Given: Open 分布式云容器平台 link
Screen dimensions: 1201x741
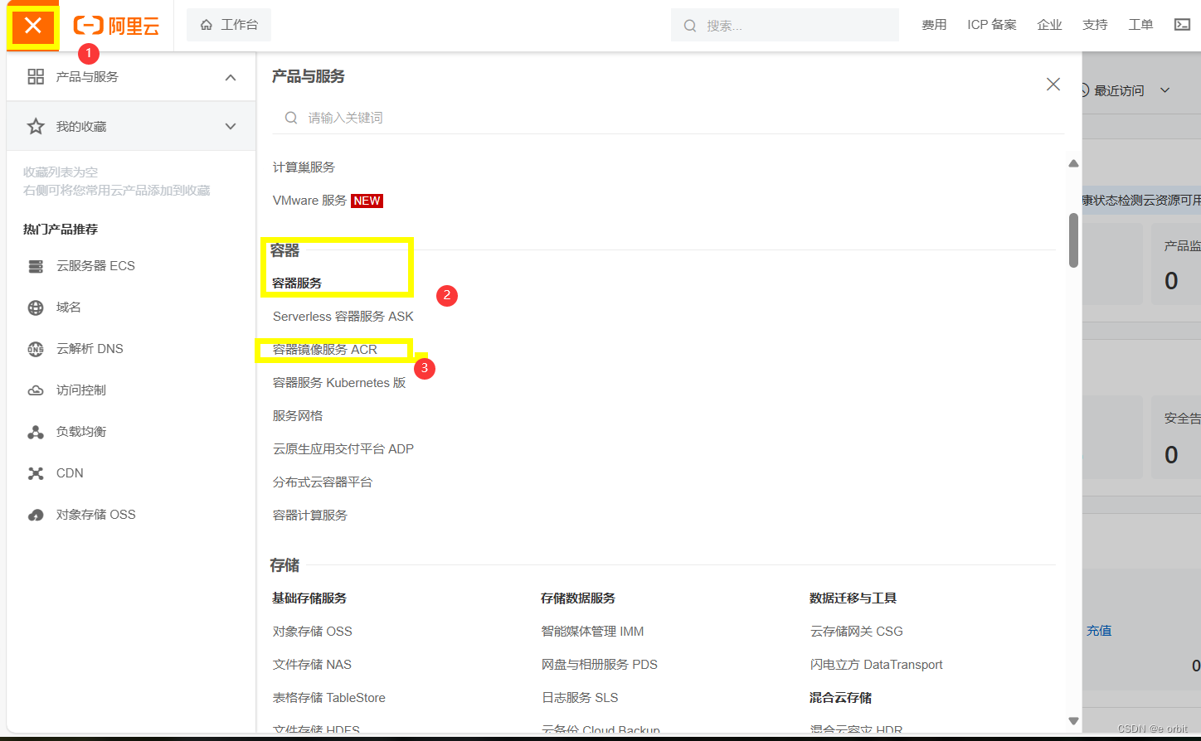Looking at the screenshot, I should click(x=323, y=482).
